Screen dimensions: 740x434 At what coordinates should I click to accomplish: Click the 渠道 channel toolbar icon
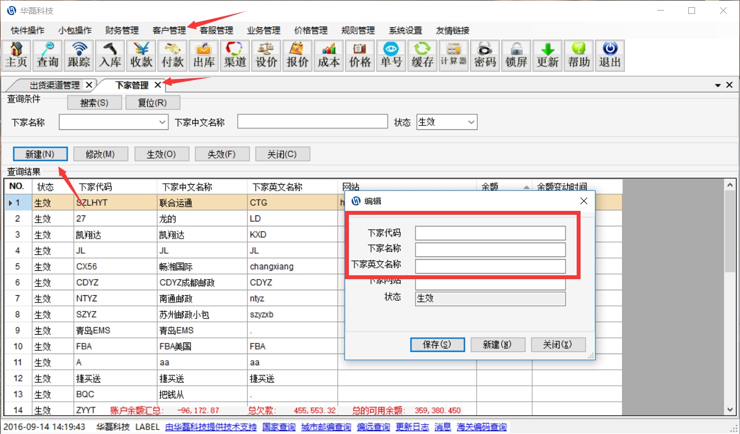(x=235, y=55)
